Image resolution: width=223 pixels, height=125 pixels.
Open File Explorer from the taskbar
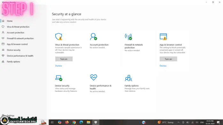pyautogui.click(x=88, y=122)
